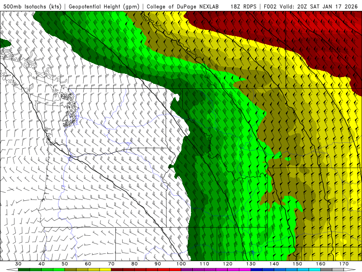Click the "500mb Isotachs (kts)" title text
This screenshot has height=272, width=362.
tap(32, 6)
